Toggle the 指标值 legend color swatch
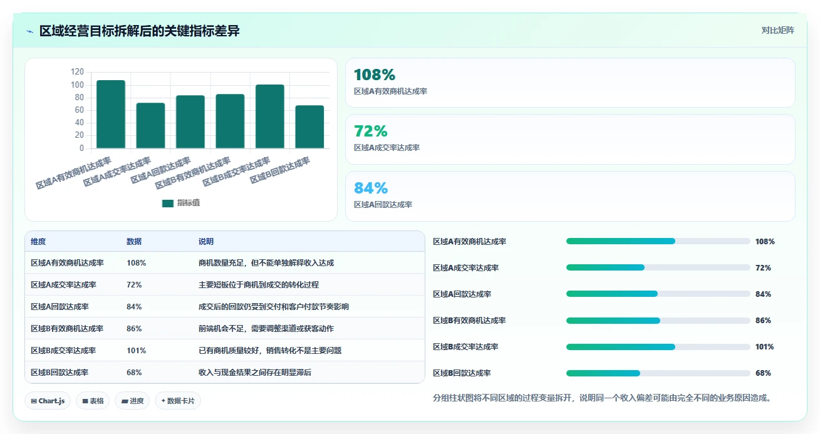The height and width of the screenshot is (434, 820). (167, 203)
